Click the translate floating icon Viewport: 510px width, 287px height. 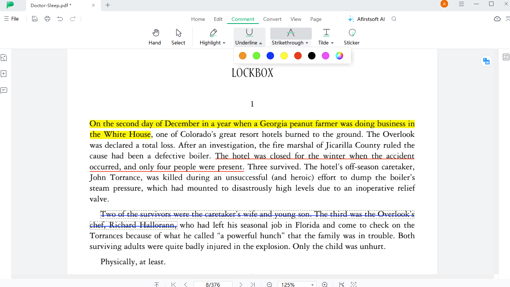486,61
